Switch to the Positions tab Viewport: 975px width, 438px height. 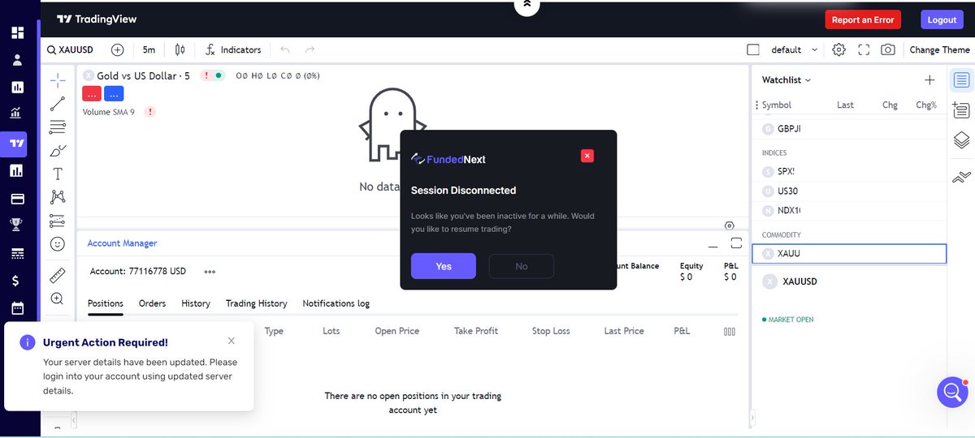(106, 303)
